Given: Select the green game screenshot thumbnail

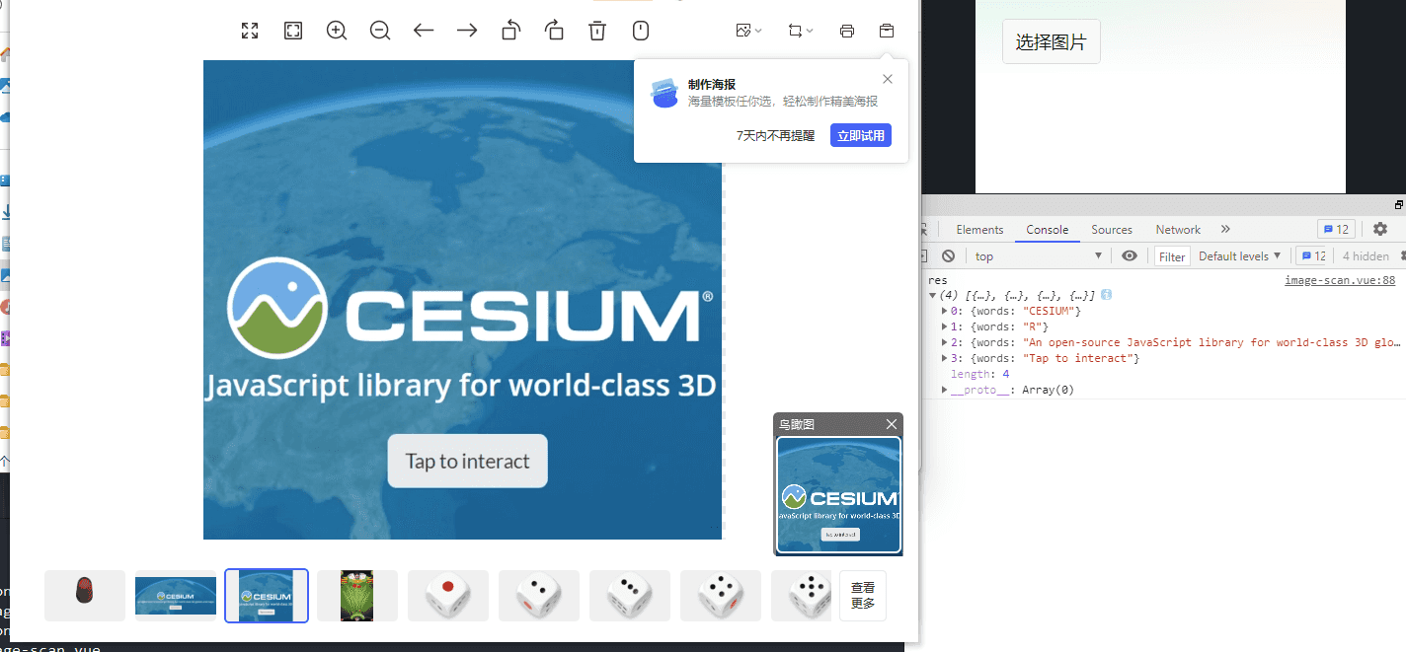Looking at the screenshot, I should (x=357, y=596).
